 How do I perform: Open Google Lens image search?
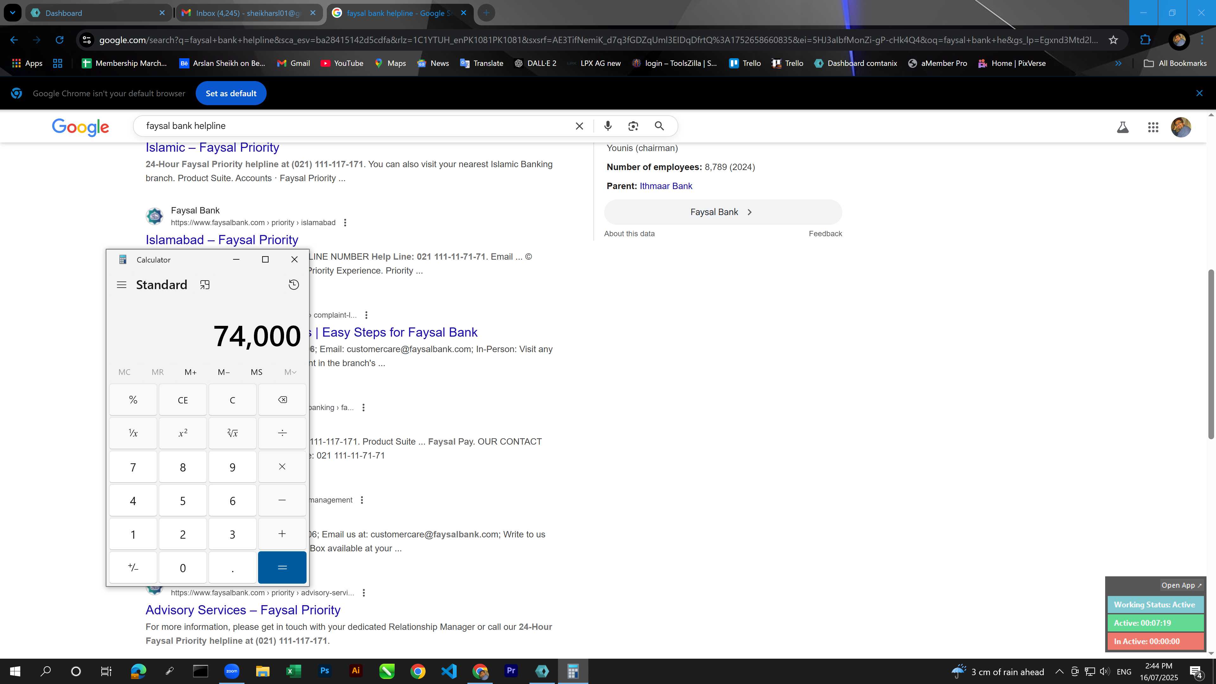[x=633, y=126]
